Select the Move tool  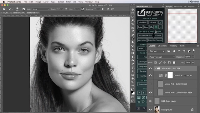[133, 10]
